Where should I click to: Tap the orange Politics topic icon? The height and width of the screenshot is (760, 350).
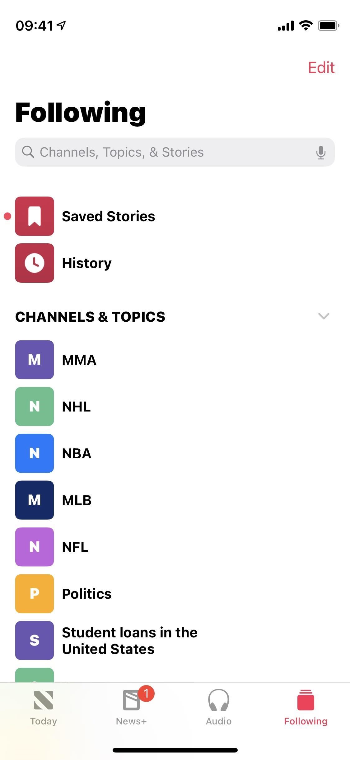(x=35, y=594)
